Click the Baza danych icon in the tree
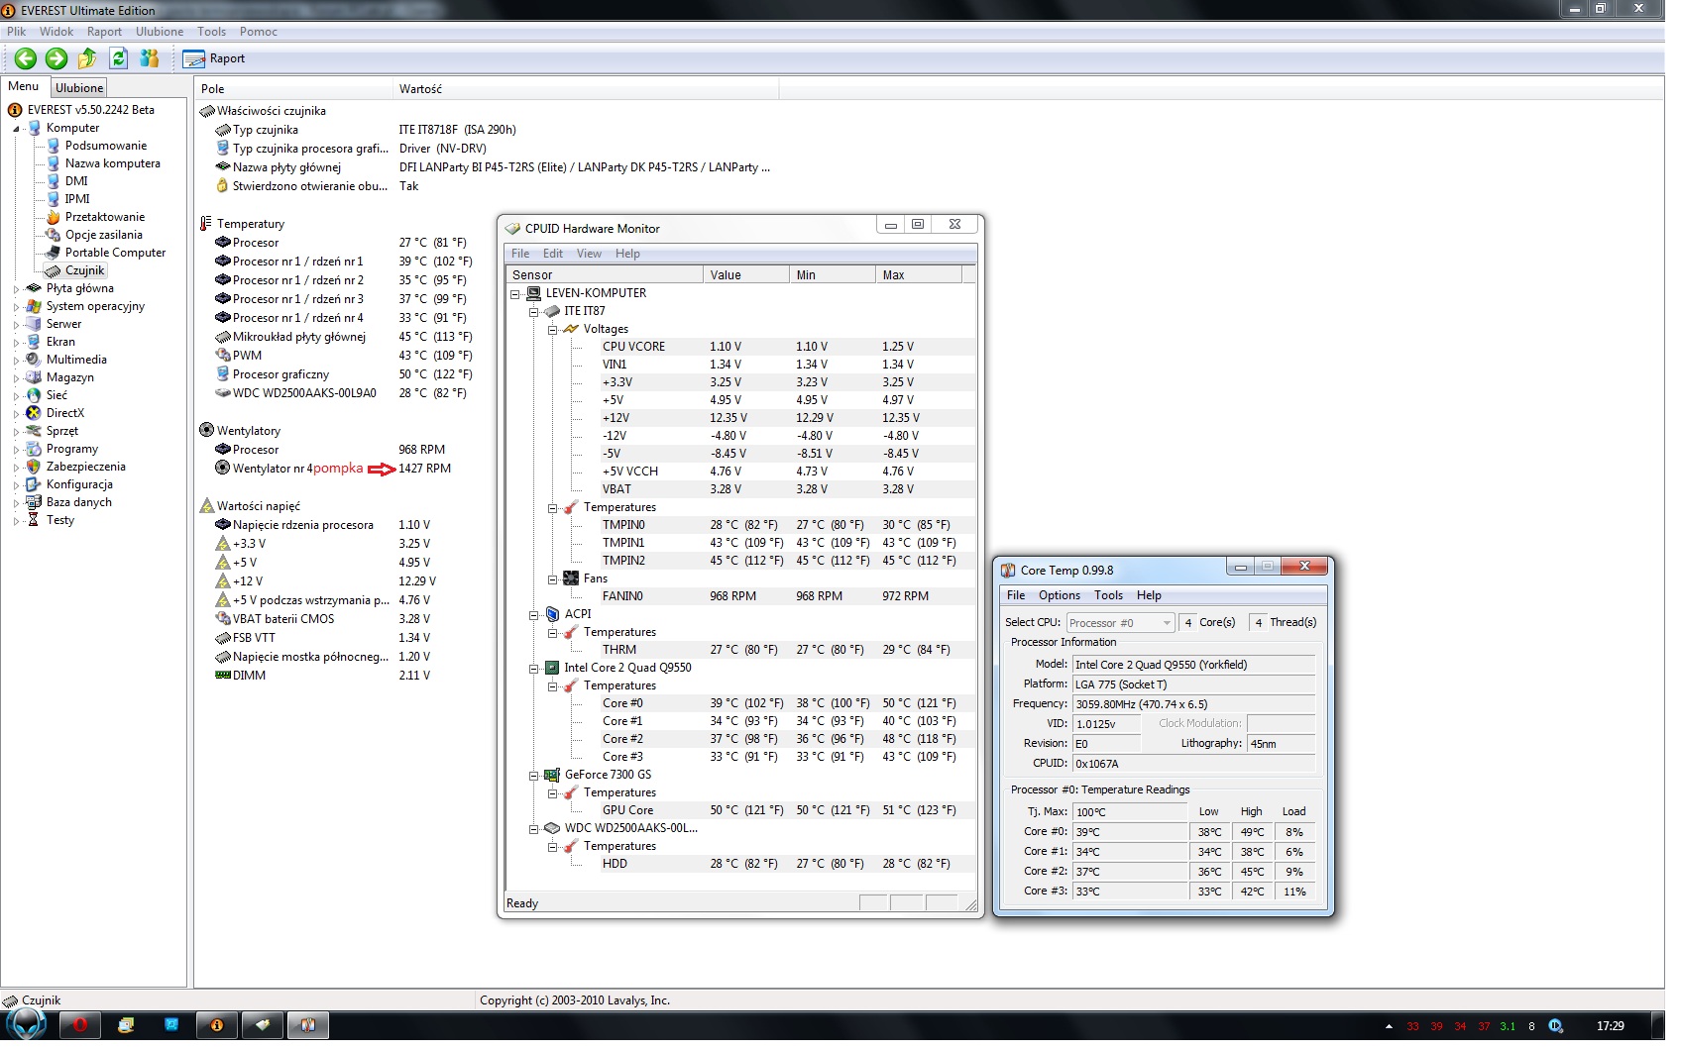Image resolution: width=1681 pixels, height=1052 pixels. tap(34, 502)
